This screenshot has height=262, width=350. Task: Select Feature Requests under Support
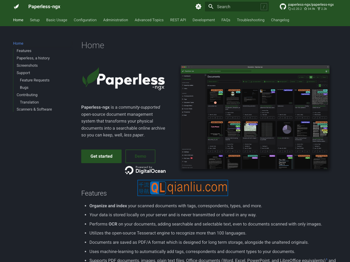click(x=34, y=80)
